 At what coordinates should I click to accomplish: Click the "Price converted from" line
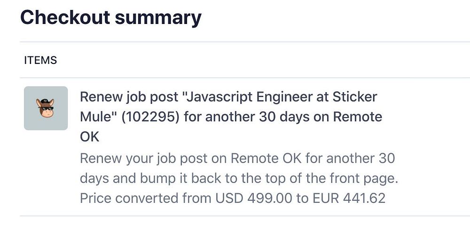tap(146, 198)
